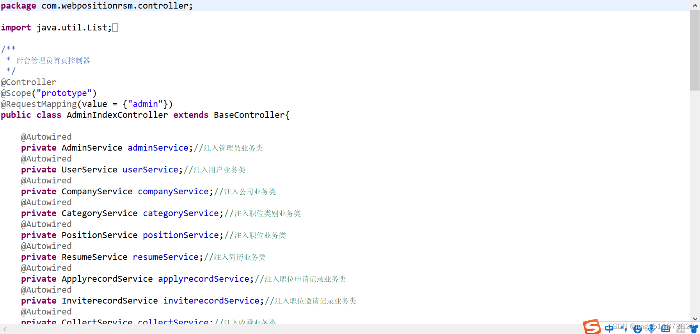Viewport: 700px width, 334px height.
Task: Click the resumeService field name
Action: [165, 257]
